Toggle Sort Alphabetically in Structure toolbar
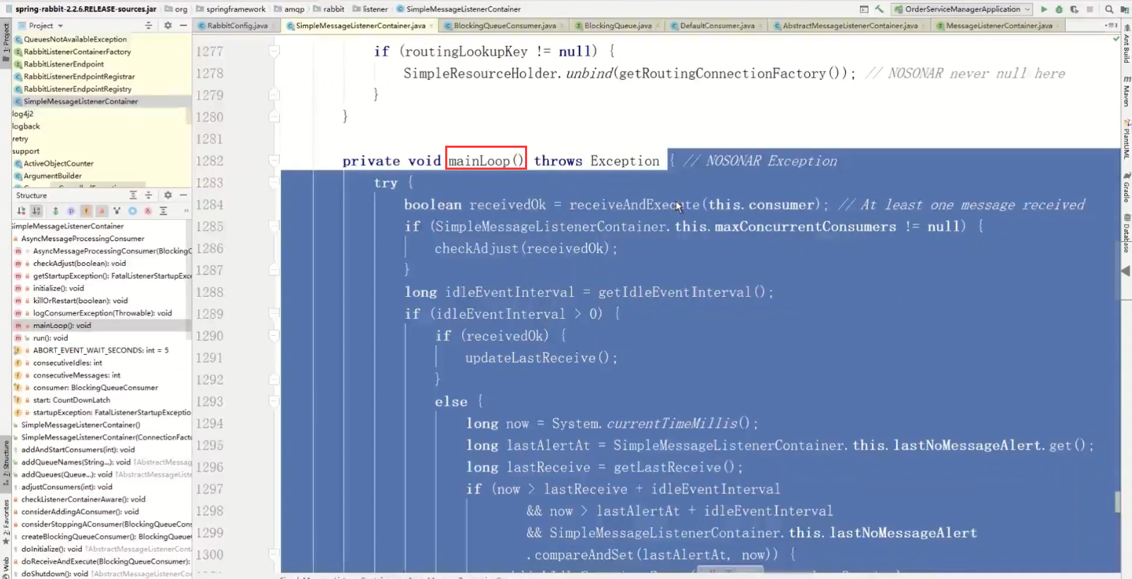 (x=37, y=211)
